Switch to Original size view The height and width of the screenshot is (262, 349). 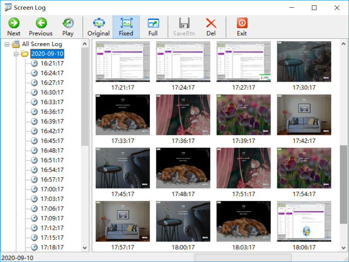pos(99,23)
